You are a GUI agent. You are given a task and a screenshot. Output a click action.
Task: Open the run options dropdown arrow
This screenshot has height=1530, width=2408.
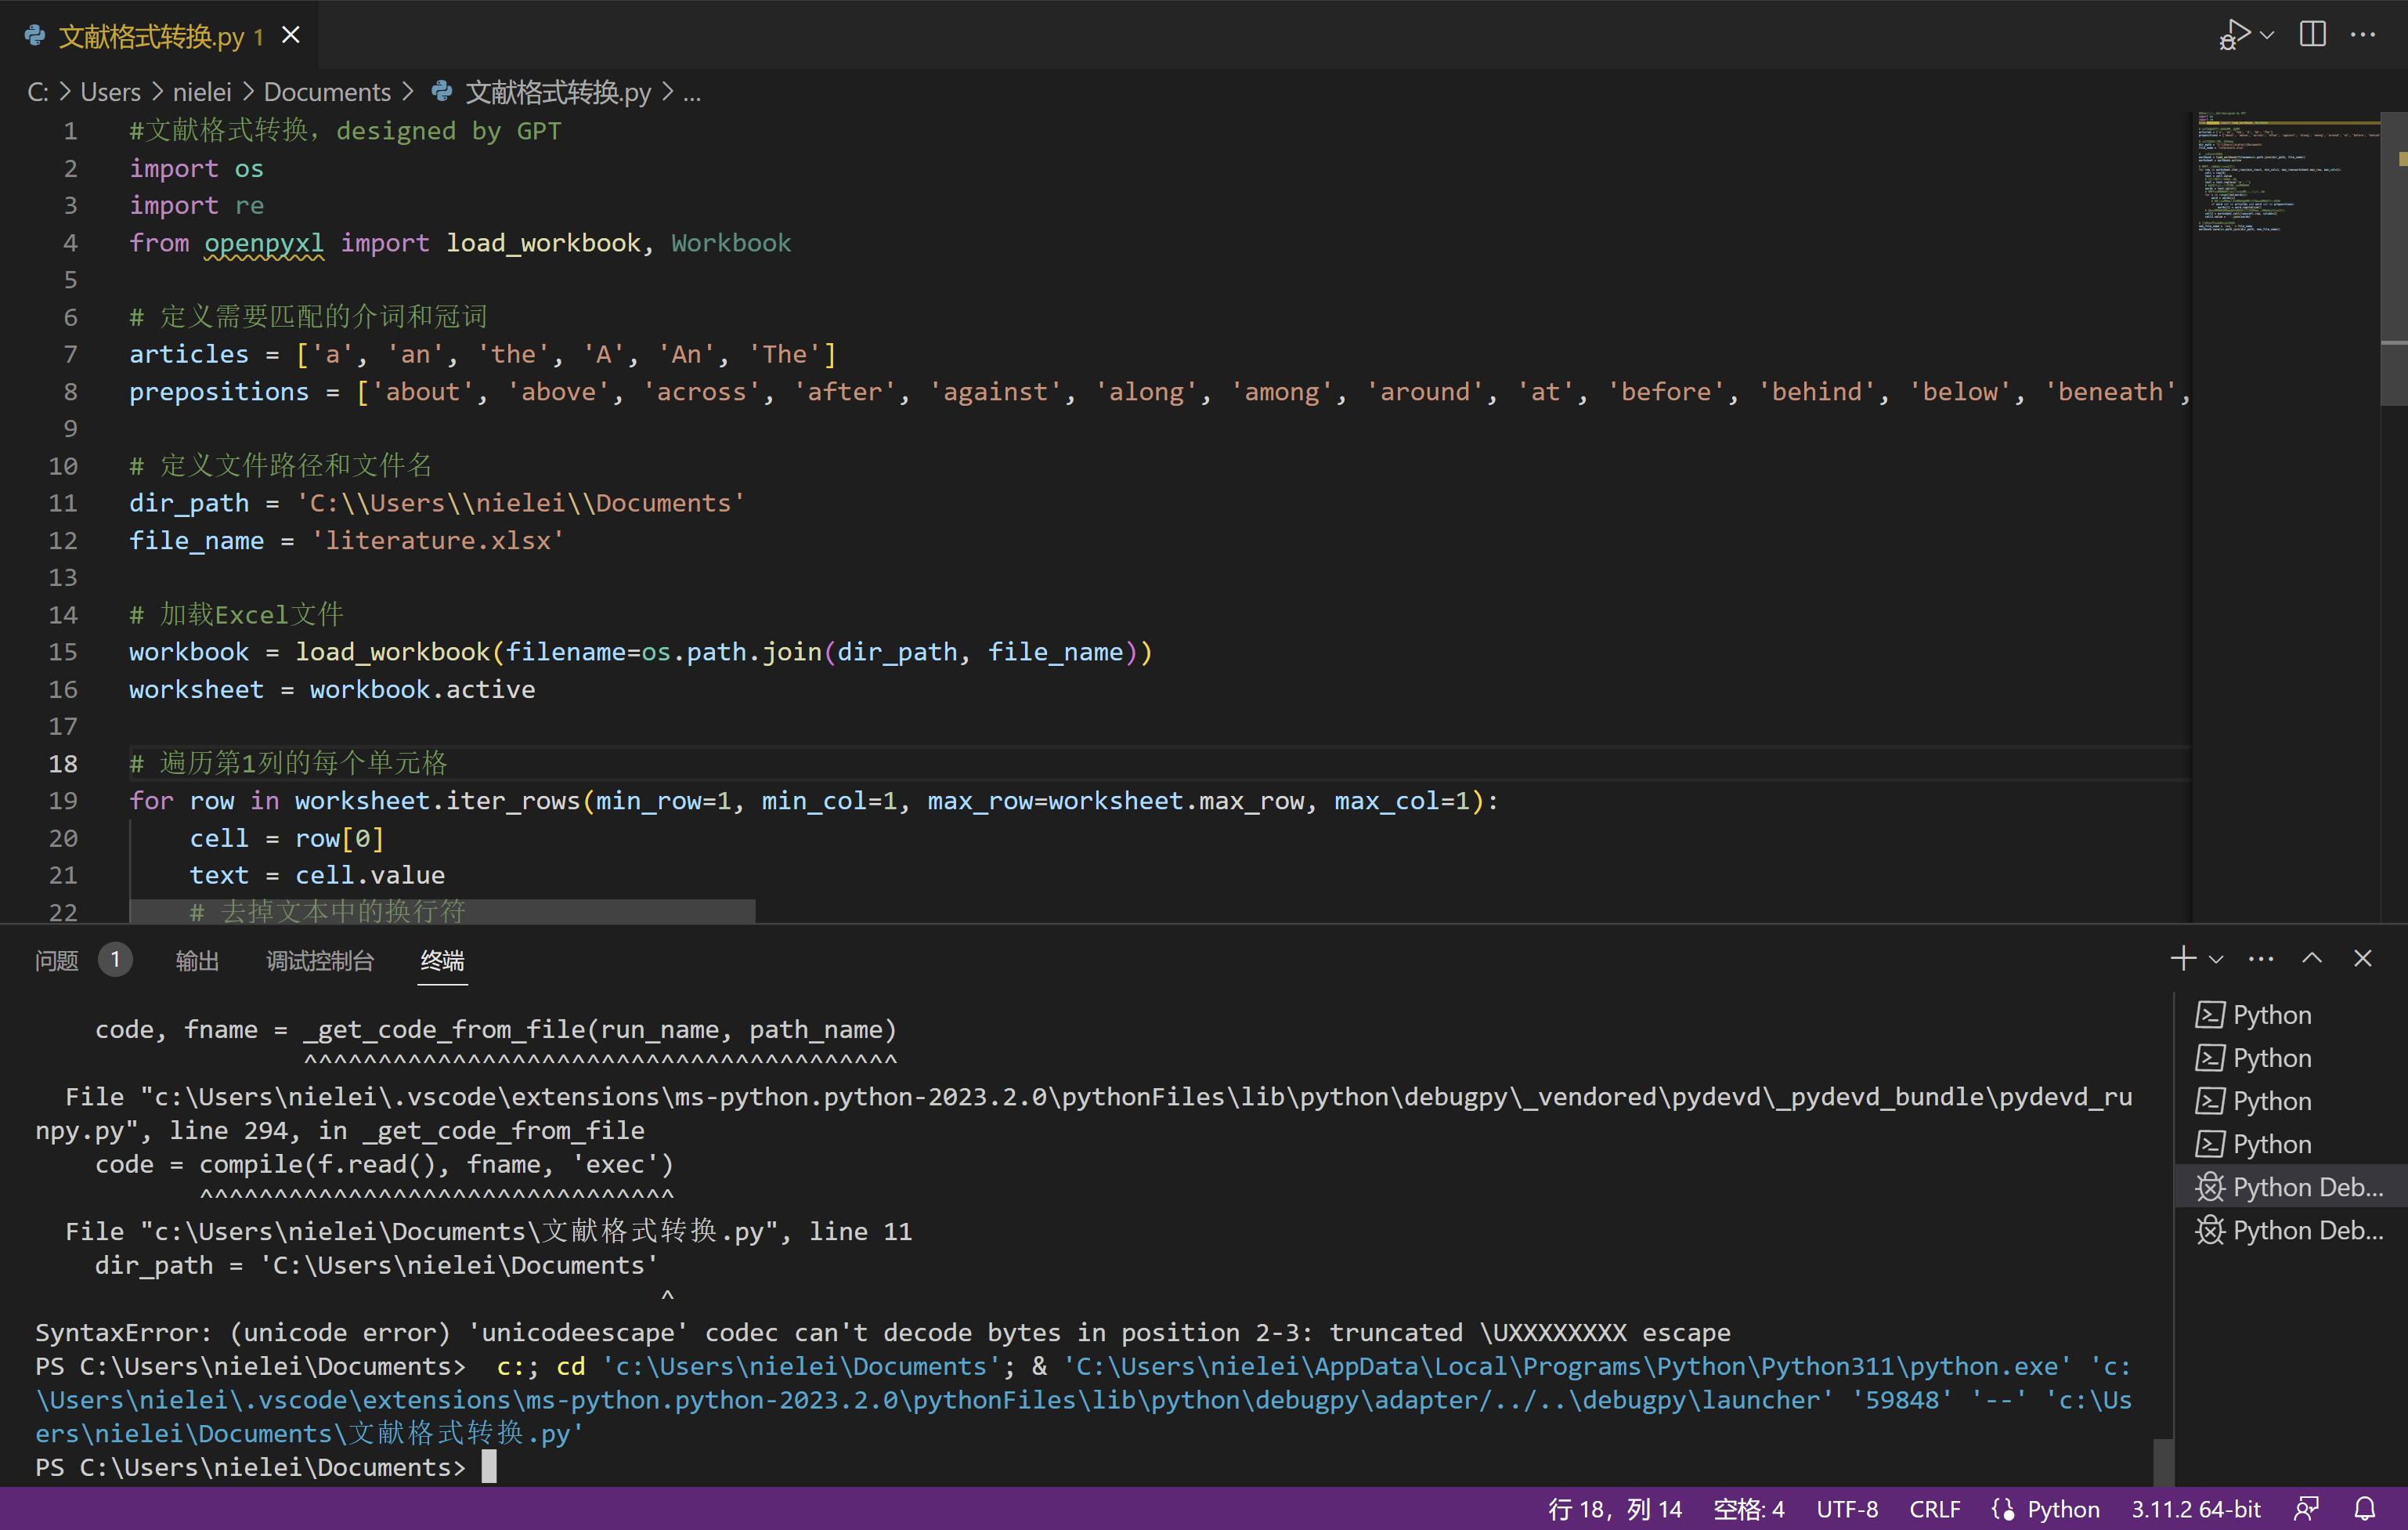pyautogui.click(x=2267, y=35)
